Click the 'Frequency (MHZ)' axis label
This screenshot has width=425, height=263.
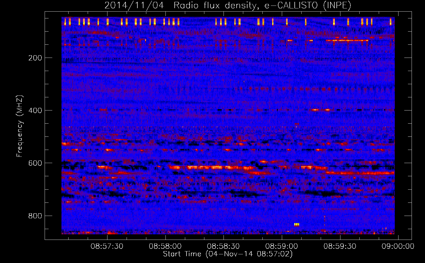pyautogui.click(x=20, y=126)
